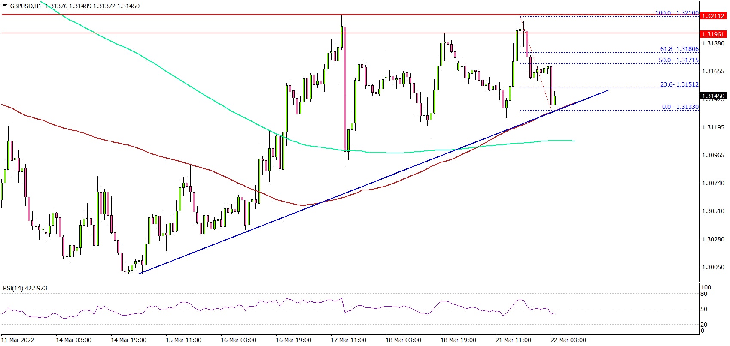Click the current price tag 1.31450
The height and width of the screenshot is (346, 730).
pyautogui.click(x=712, y=96)
